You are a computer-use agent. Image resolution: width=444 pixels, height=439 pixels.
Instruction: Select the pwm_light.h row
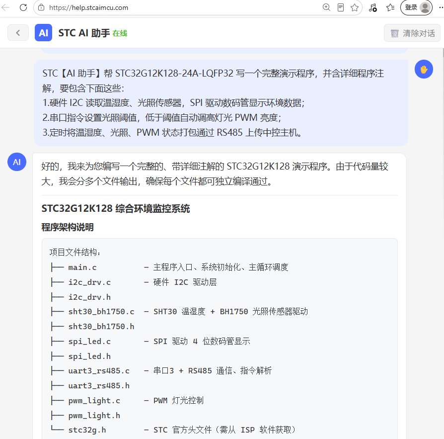coord(85,416)
